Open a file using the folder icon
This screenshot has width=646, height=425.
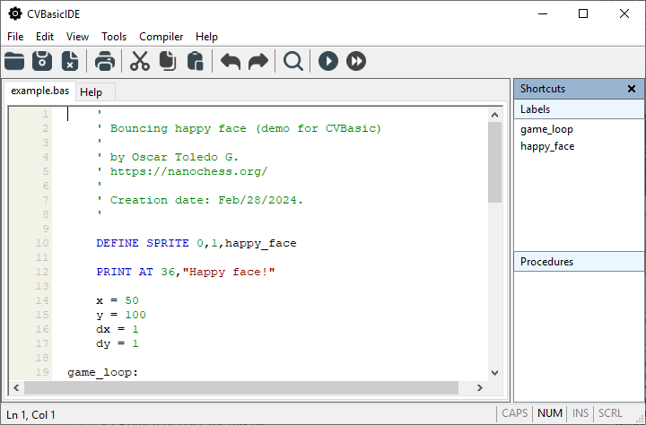click(14, 61)
